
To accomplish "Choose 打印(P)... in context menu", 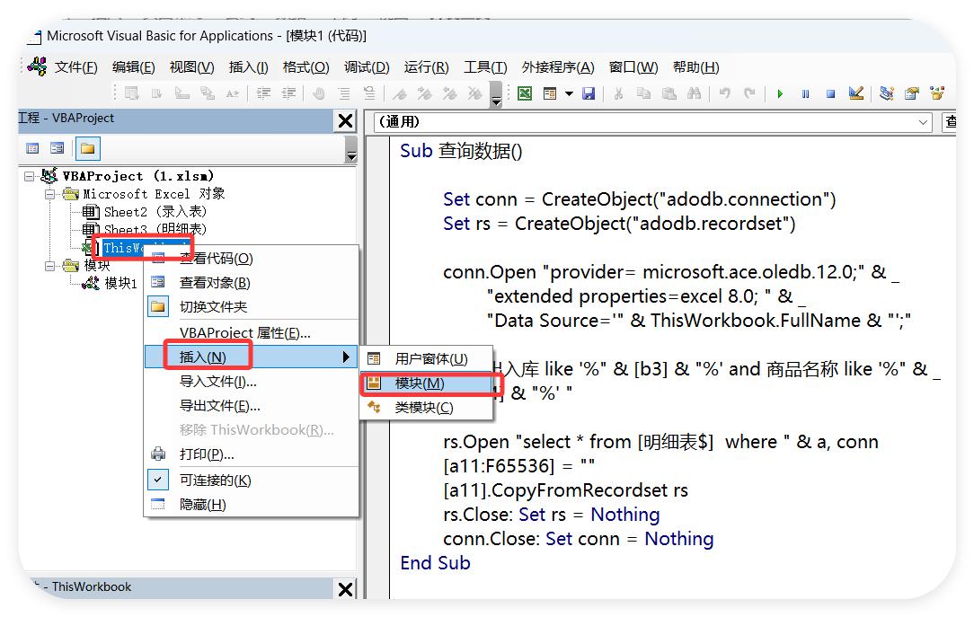I will (x=251, y=454).
